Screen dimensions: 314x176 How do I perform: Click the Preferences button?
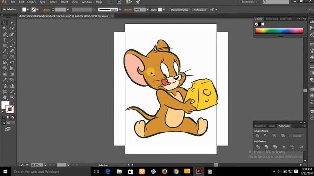[200, 10]
